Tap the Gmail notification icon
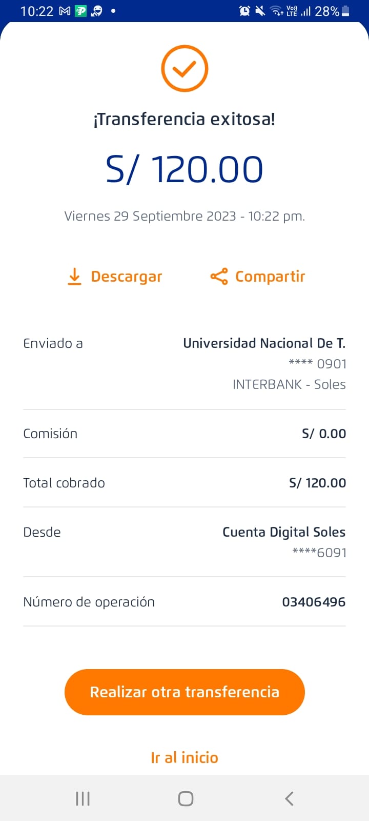This screenshot has height=821, width=369. click(x=65, y=11)
